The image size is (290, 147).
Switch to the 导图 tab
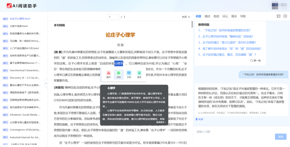point(243,16)
